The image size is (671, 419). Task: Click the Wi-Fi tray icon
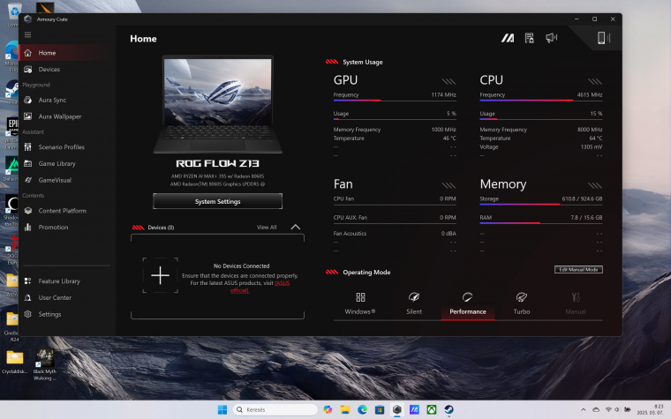tap(608, 409)
